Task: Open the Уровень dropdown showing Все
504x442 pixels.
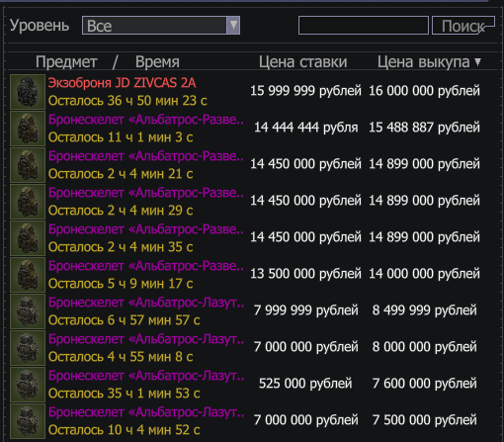Action: click(161, 26)
